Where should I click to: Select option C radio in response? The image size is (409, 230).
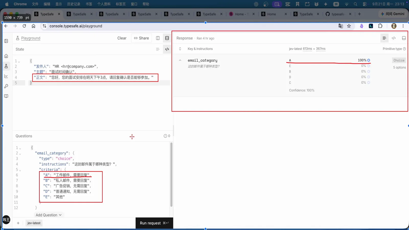369,83
